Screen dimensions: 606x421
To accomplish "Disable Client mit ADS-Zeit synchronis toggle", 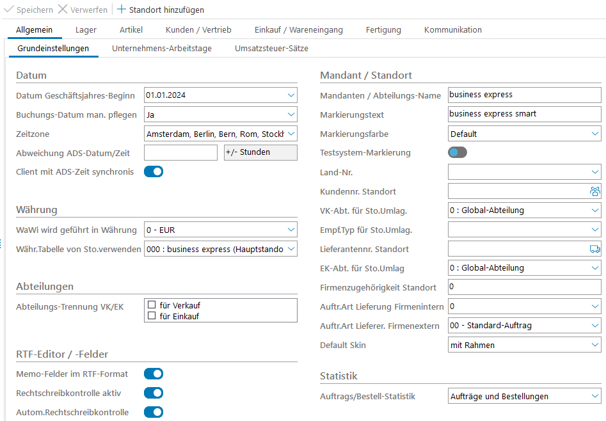I will click(x=154, y=171).
